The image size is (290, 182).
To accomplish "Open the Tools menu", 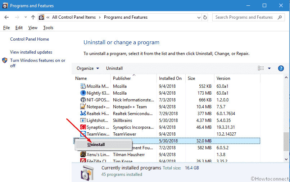I will coord(48,28).
